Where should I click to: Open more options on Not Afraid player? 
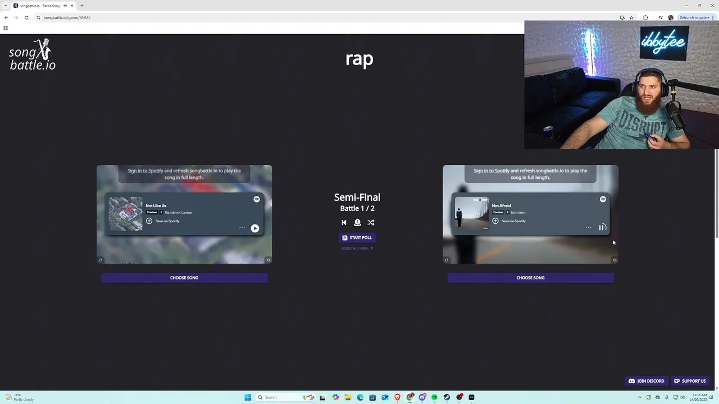(x=588, y=227)
